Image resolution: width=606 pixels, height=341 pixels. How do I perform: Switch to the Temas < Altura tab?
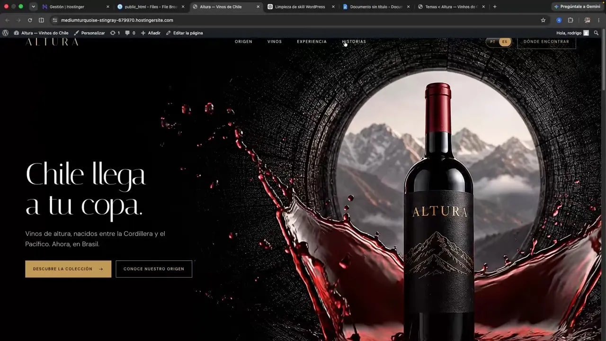pos(451,7)
